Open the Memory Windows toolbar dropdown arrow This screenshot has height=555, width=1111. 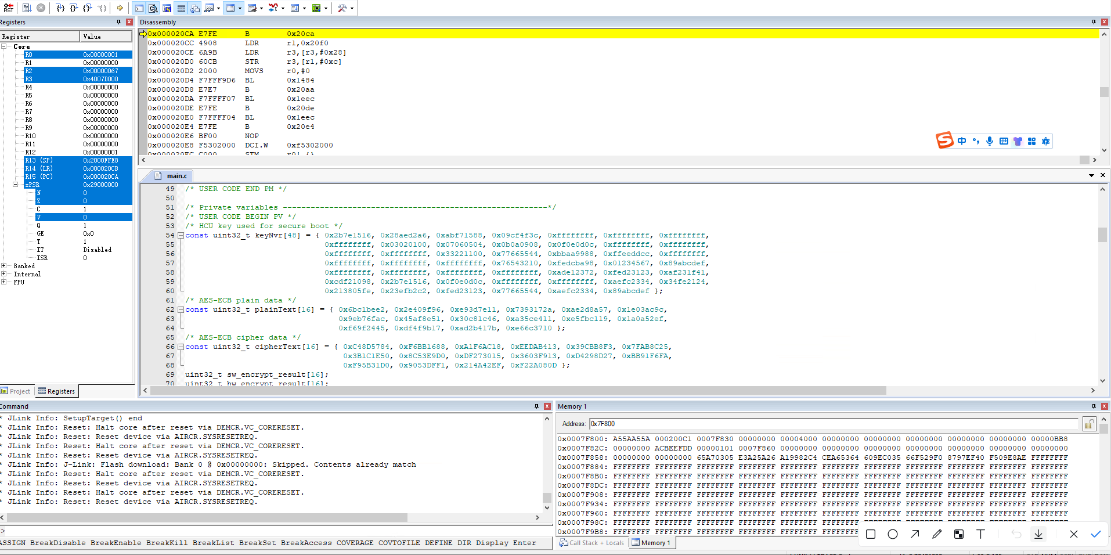(240, 8)
